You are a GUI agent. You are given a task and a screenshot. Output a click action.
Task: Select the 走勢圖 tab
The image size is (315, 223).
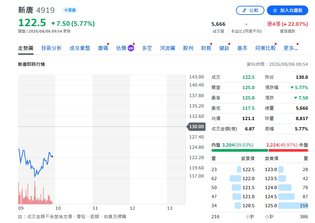click(26, 48)
